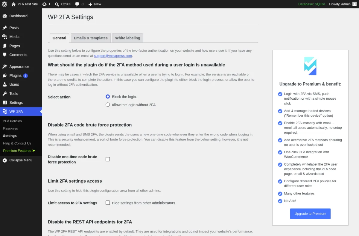359x236 pixels.
Task: Open the 2FA Test Site home icon
Action: click(14, 4)
